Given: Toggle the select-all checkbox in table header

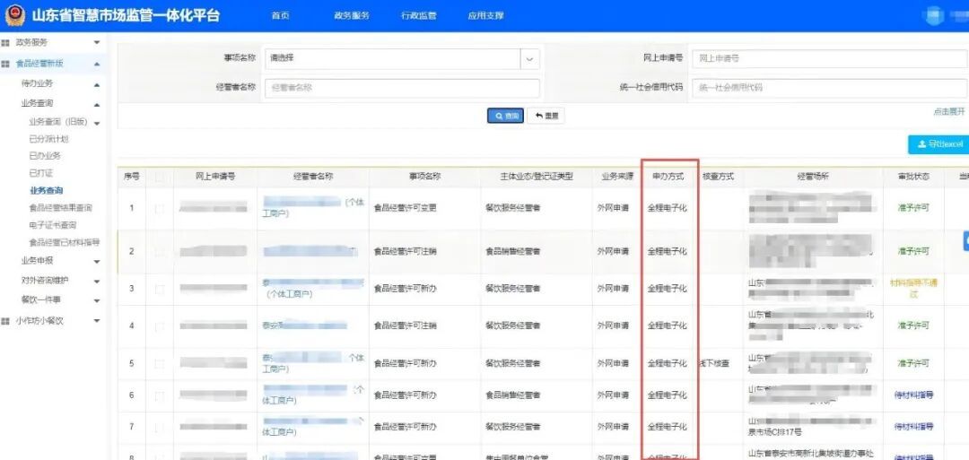Looking at the screenshot, I should (x=160, y=178).
